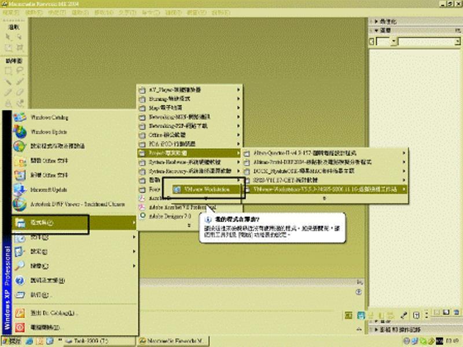Choose Run from the Start menu
Screen dimensions: 463x347
[x=74, y=295]
